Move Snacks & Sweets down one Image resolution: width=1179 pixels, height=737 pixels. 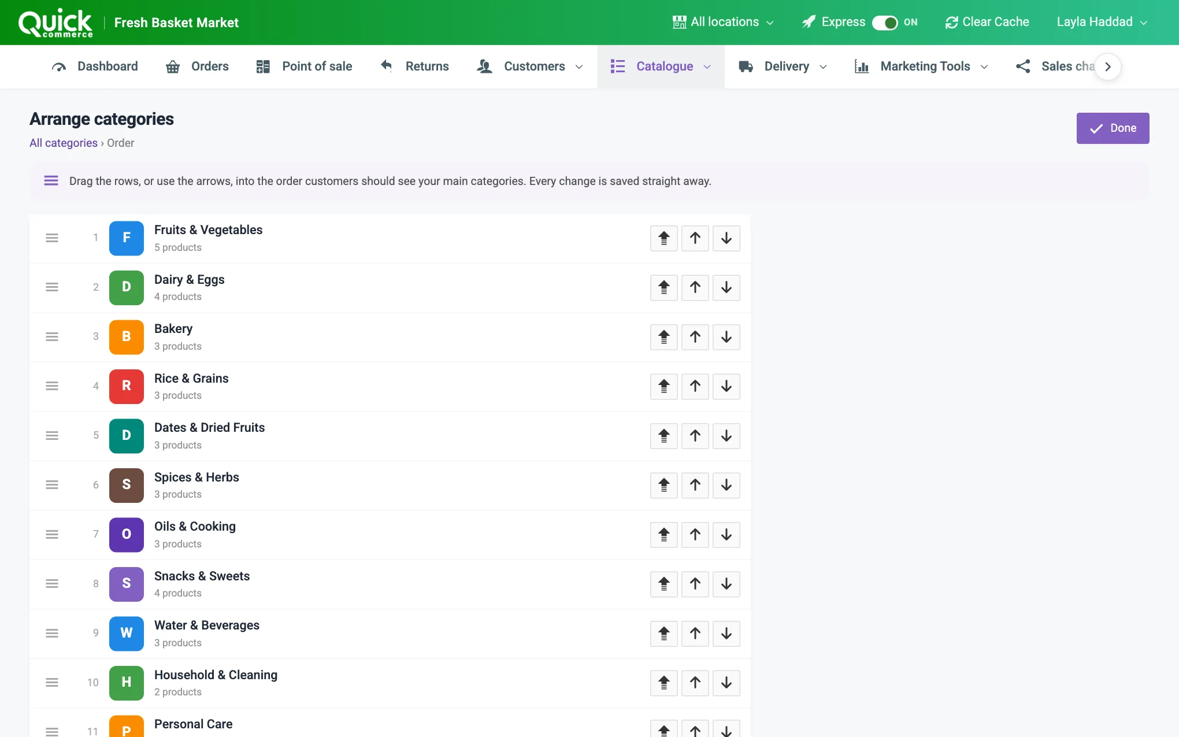coord(726,584)
